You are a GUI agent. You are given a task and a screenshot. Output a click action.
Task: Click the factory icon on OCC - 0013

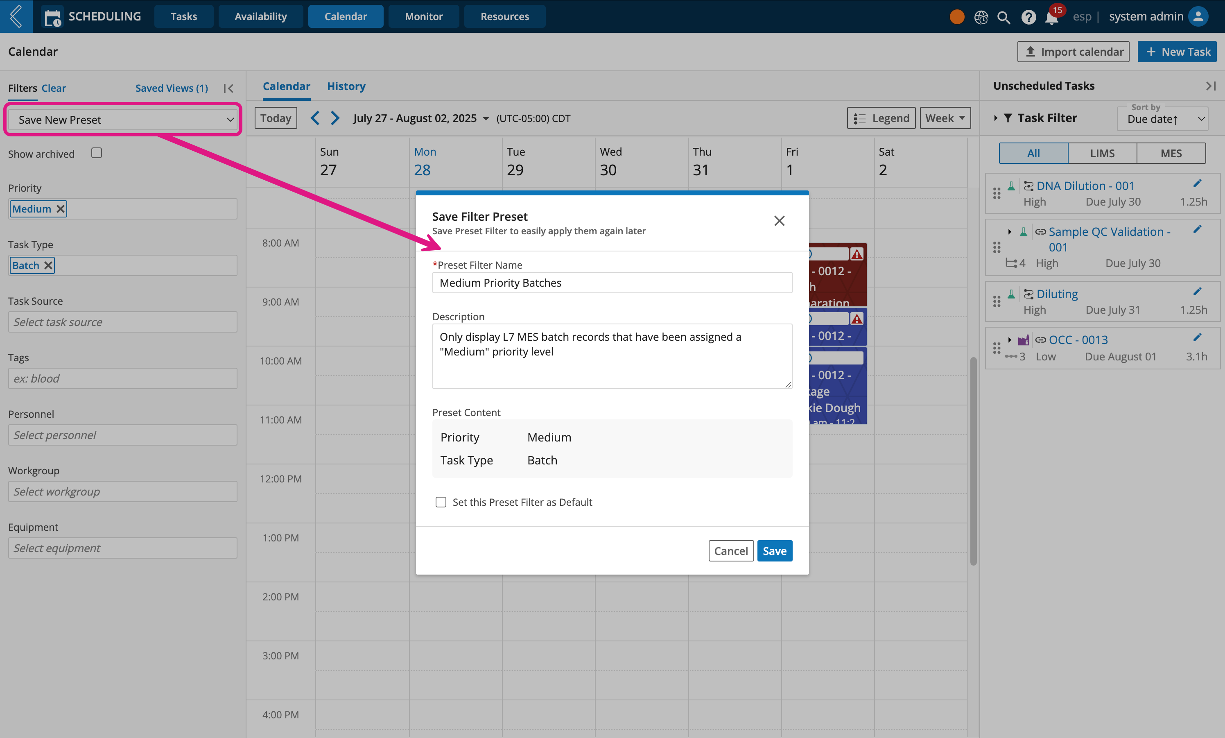1023,340
